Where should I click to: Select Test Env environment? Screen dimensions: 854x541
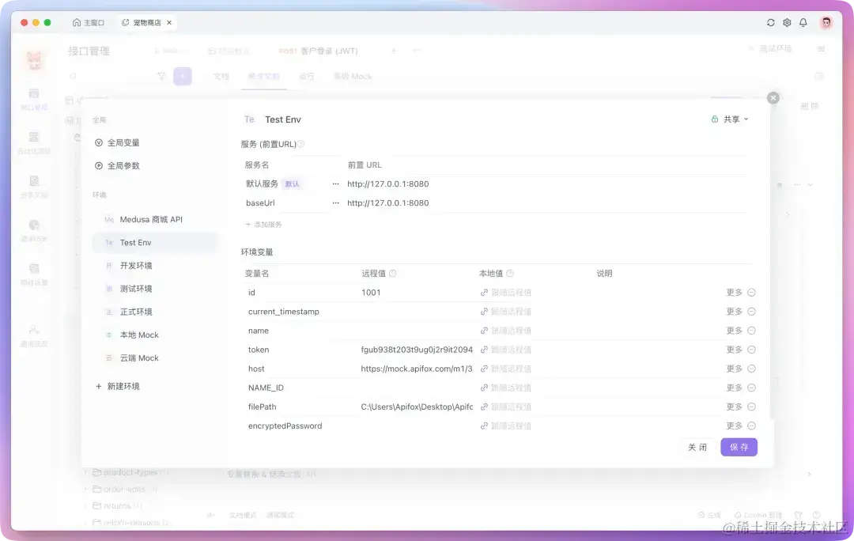point(155,243)
